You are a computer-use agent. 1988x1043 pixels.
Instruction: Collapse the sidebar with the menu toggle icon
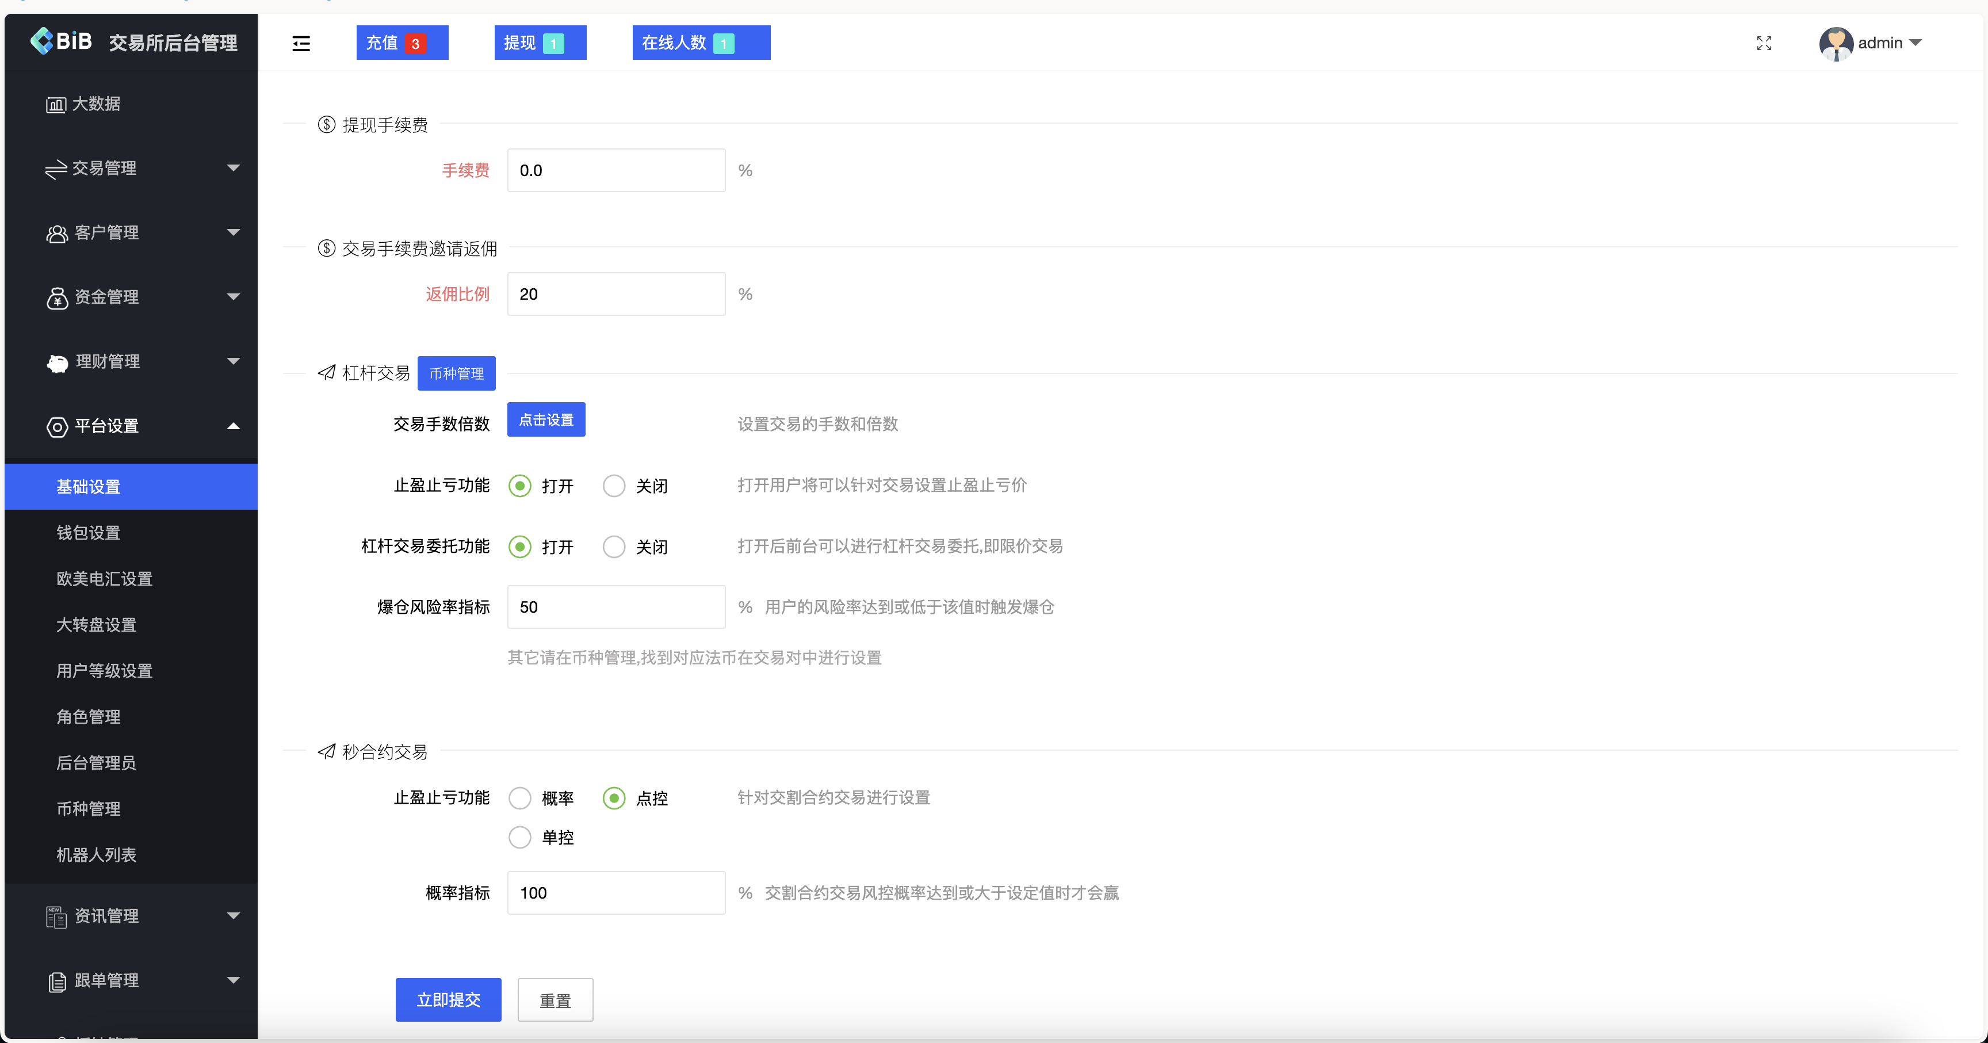301,43
